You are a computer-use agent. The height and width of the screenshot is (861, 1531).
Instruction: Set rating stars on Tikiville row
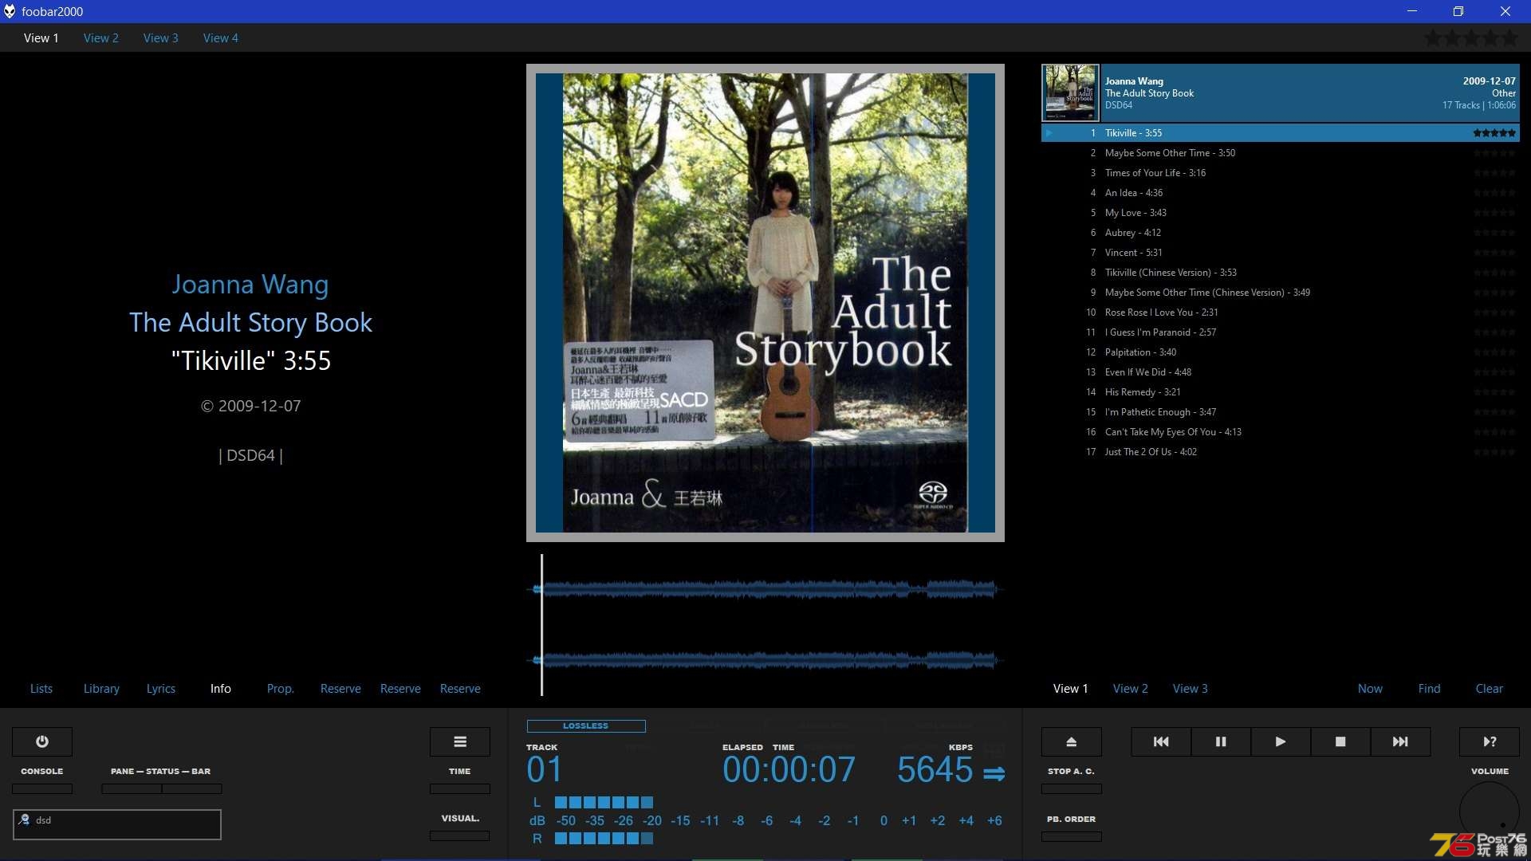[x=1494, y=133]
